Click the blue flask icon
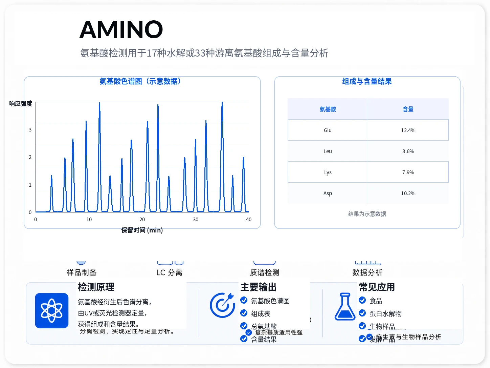490x368 pixels. pos(345,307)
